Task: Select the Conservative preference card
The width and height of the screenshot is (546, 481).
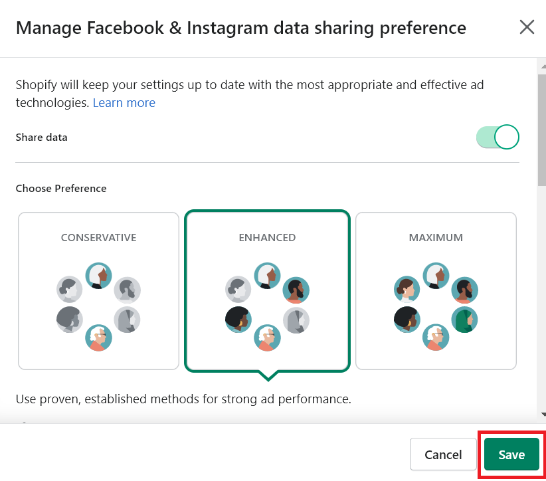Action: [98, 291]
